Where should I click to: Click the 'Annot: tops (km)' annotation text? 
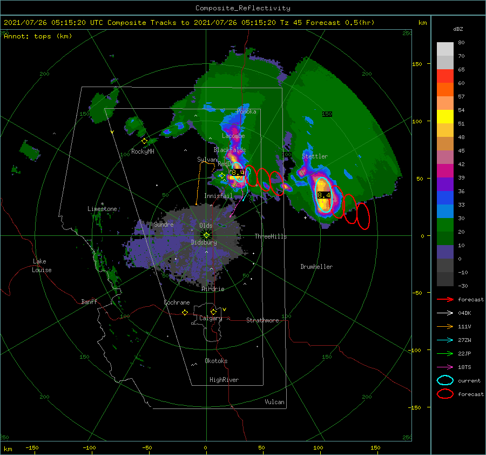click(x=38, y=36)
